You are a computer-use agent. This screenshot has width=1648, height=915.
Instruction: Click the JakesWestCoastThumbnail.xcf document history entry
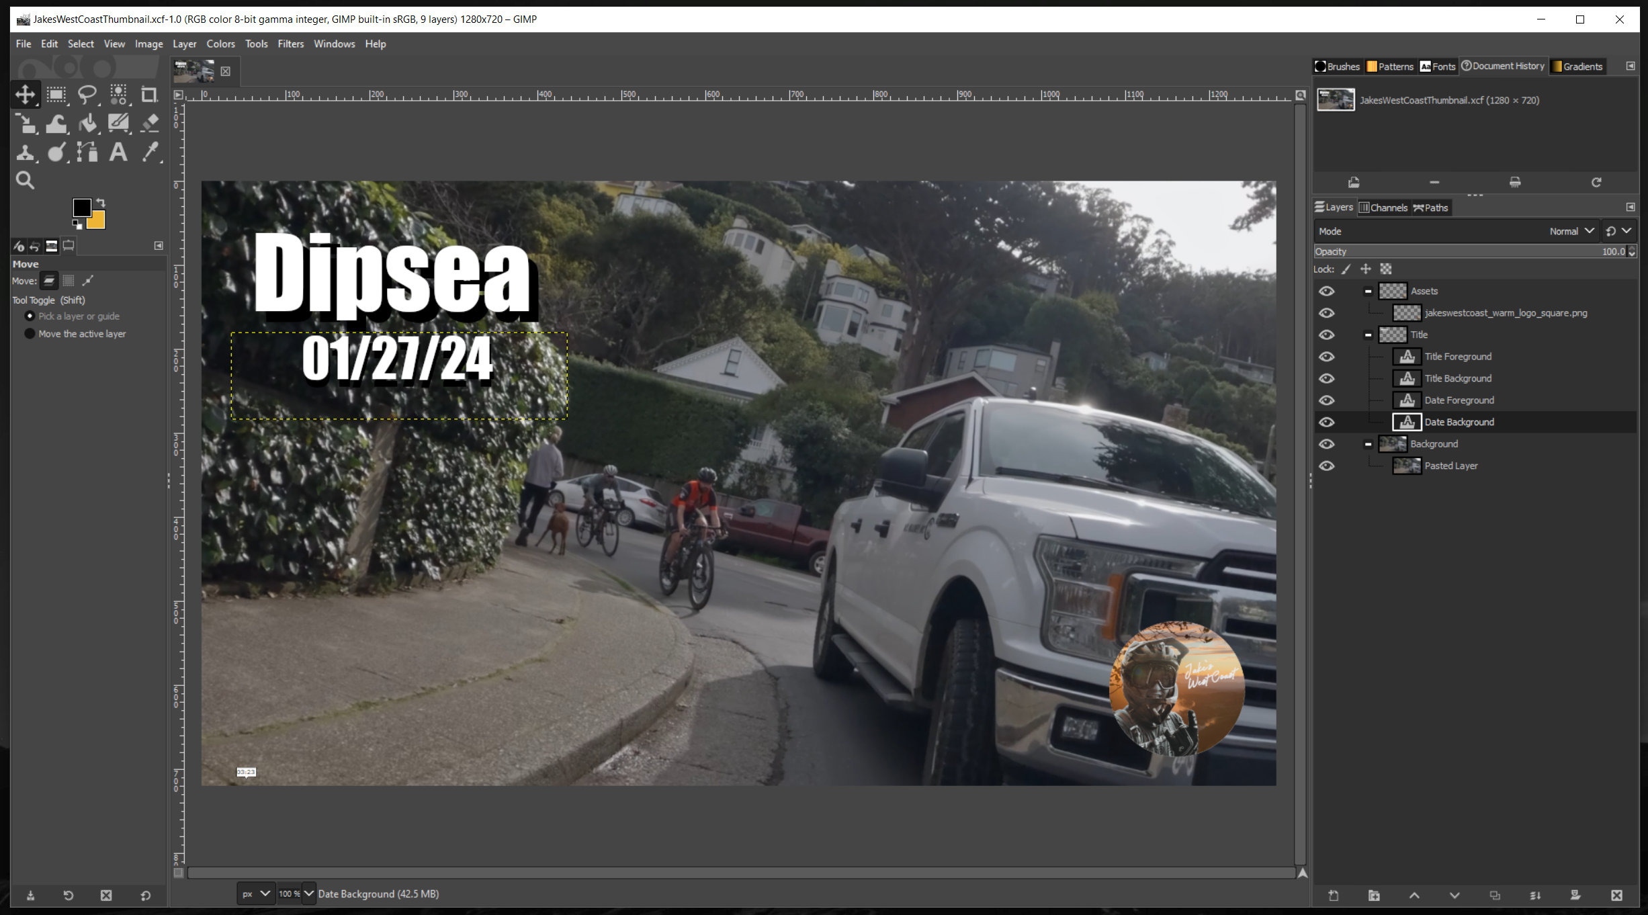point(1448,100)
